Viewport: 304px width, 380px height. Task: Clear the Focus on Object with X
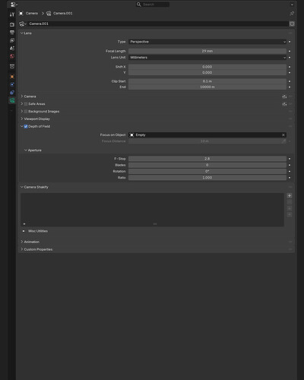point(283,135)
